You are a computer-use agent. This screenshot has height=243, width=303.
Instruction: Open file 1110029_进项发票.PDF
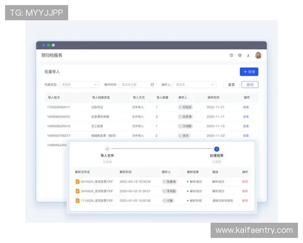[x=97, y=200]
